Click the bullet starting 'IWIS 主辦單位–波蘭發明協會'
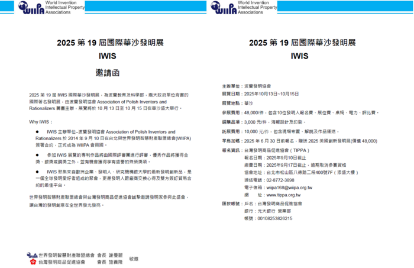Image resolution: width=414 pixels, height=268 pixels. (x=114, y=138)
